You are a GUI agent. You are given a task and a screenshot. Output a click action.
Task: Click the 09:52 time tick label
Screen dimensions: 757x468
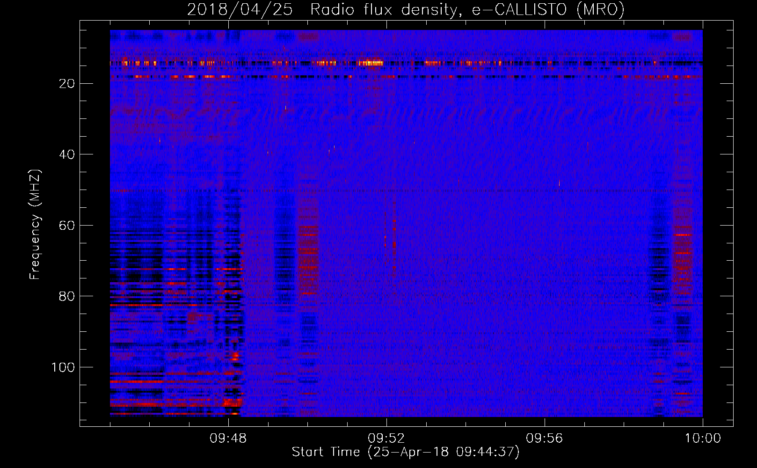(x=386, y=439)
